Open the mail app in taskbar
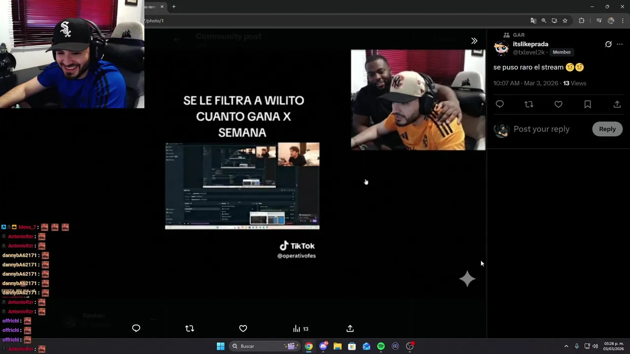 pos(366,346)
